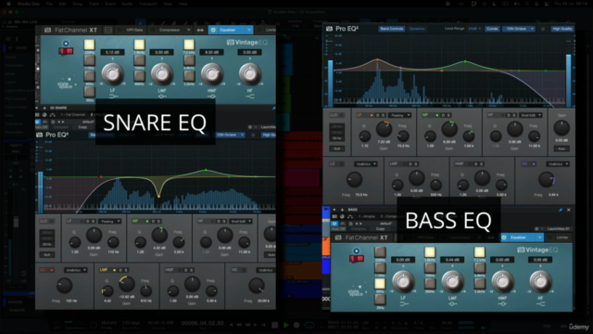Image resolution: width=593 pixels, height=334 pixels.
Task: Open HF Shelf type dropdown in bass Pro EQ
Action: 531,115
